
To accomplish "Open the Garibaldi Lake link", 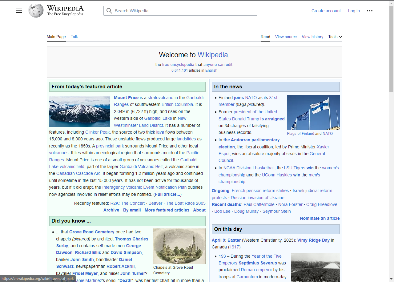I will click(158, 118).
